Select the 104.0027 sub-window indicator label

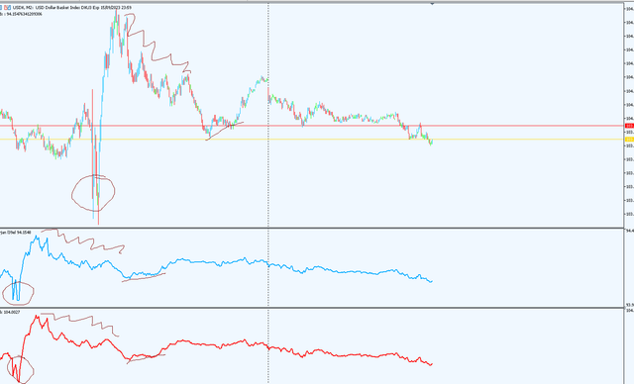click(x=10, y=313)
